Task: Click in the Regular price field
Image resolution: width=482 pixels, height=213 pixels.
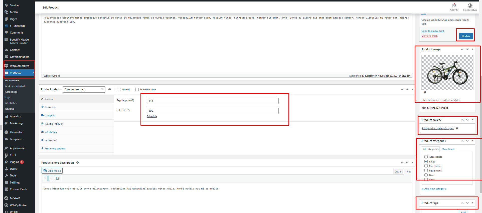Action: click(213, 101)
